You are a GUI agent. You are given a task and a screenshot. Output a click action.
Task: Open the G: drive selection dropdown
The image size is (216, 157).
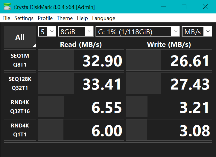coord(137,32)
